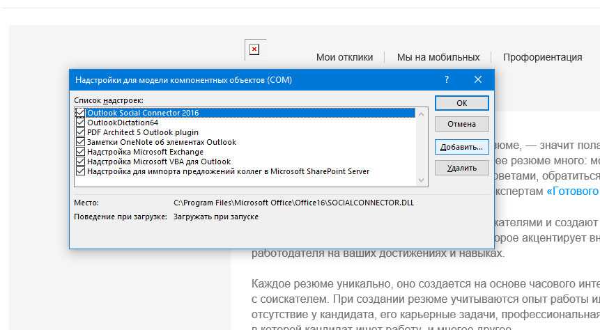The width and height of the screenshot is (600, 330).
Task: Click the Добавить... button
Action: click(x=461, y=147)
